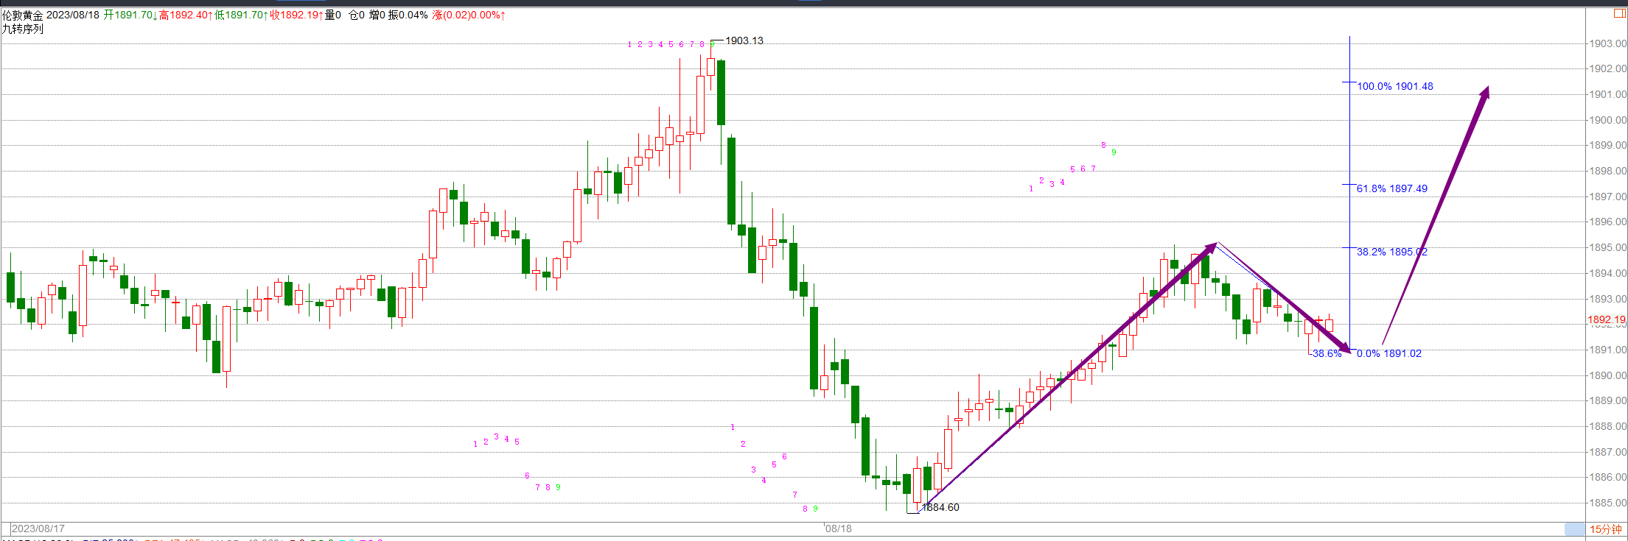Click the 2023/08/17 date label
The width and height of the screenshot is (1628, 541).
38,528
